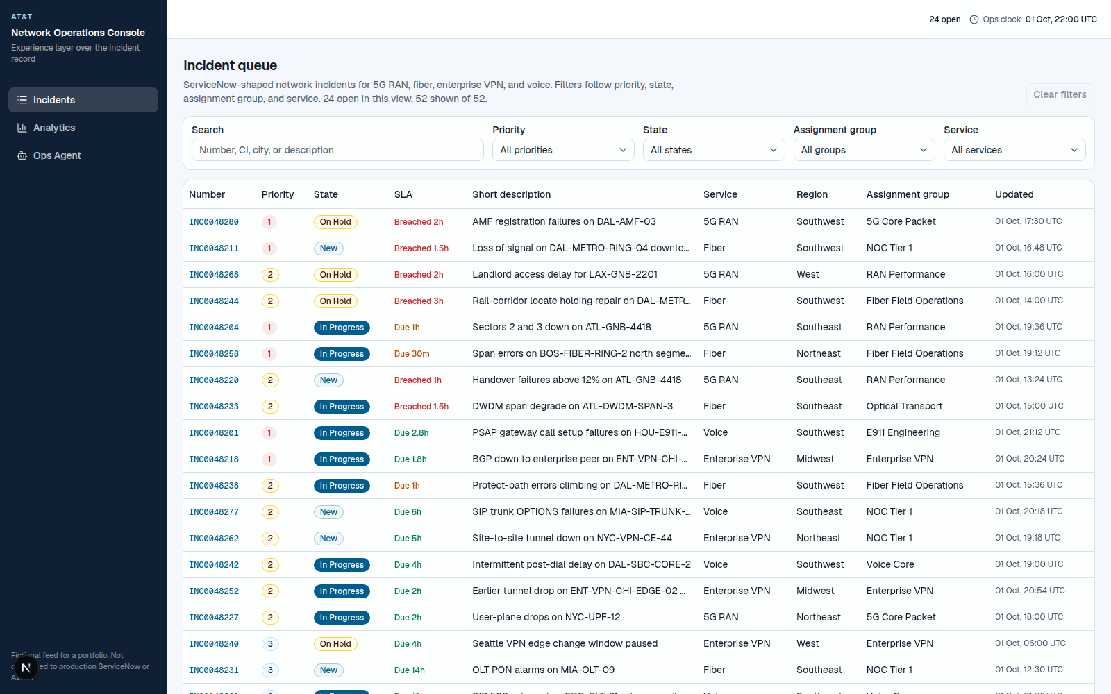Go to the Incidents sidebar item
This screenshot has width=1111, height=694.
click(x=83, y=100)
